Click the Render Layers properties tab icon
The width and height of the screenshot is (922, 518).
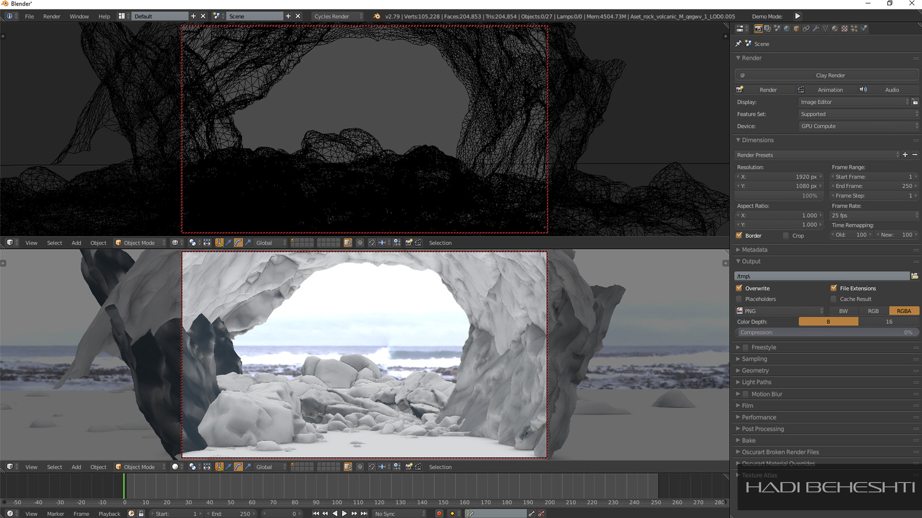point(767,28)
